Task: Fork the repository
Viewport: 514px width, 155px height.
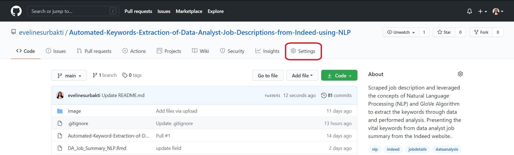Action: 481,32
